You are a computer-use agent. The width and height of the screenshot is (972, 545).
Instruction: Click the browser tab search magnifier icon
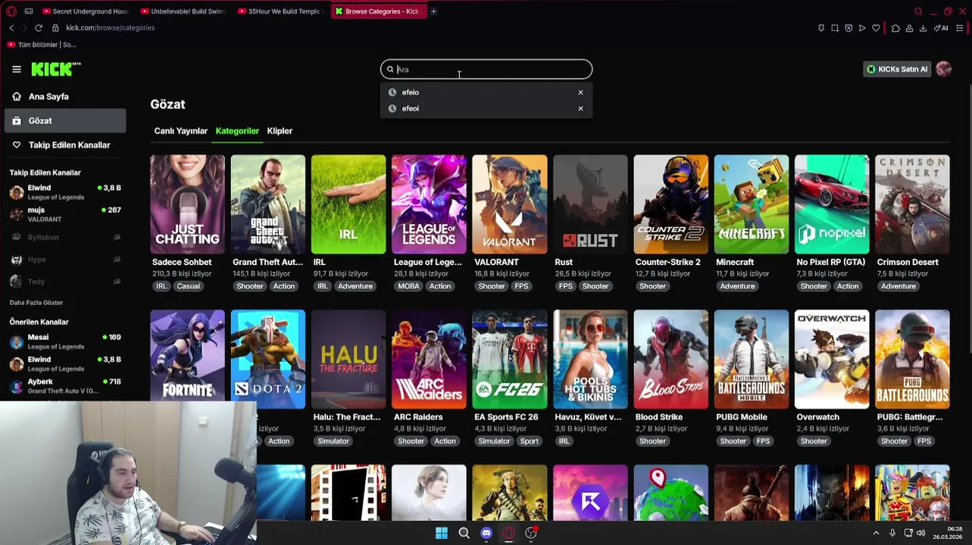click(918, 11)
